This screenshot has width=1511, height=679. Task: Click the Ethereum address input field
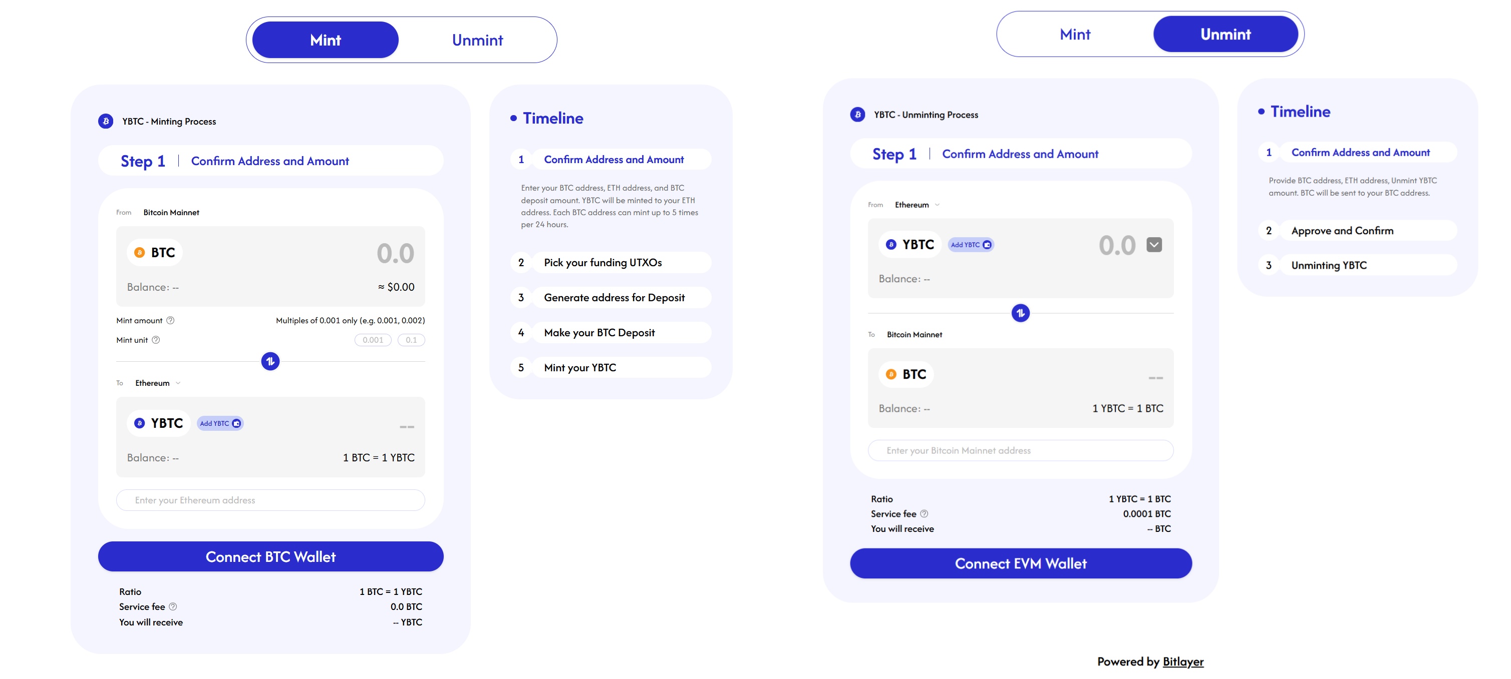270,500
